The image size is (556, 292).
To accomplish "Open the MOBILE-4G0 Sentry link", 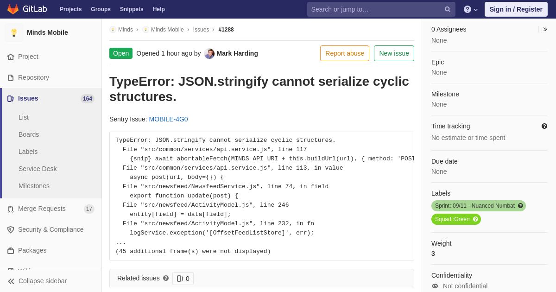I will pos(168,119).
